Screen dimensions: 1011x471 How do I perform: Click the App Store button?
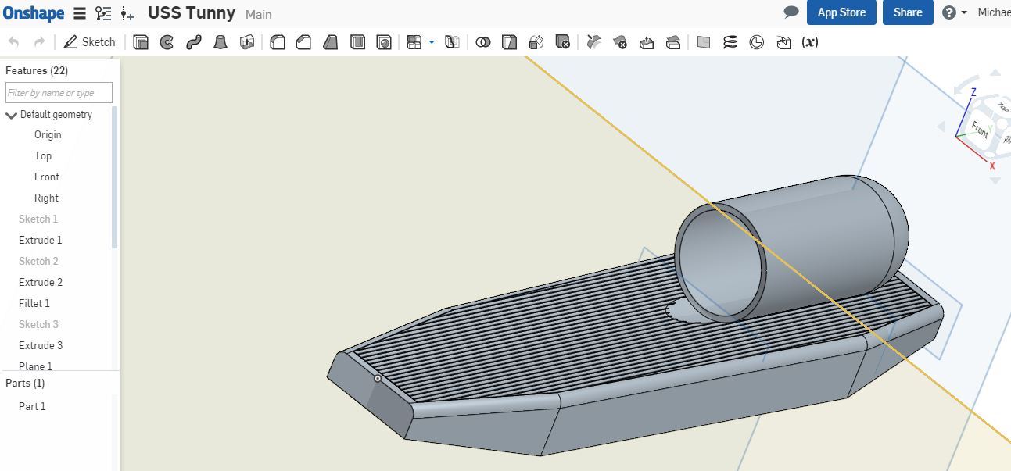click(x=841, y=12)
